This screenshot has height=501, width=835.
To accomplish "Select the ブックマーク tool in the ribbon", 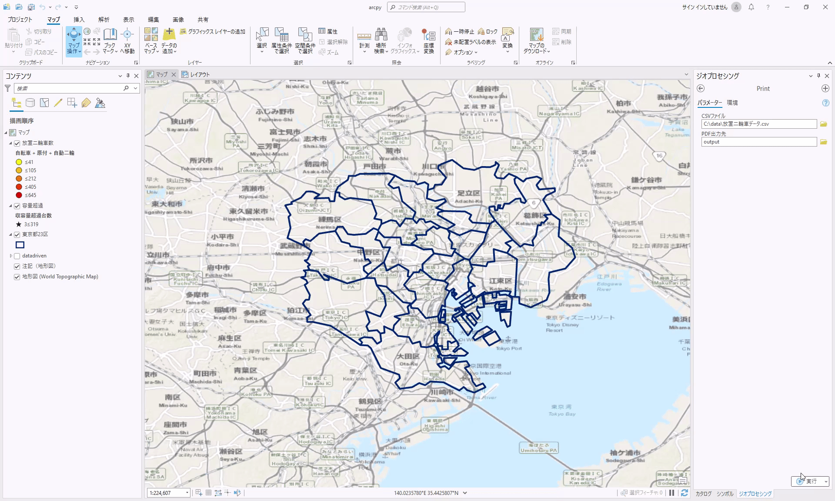I will point(110,41).
